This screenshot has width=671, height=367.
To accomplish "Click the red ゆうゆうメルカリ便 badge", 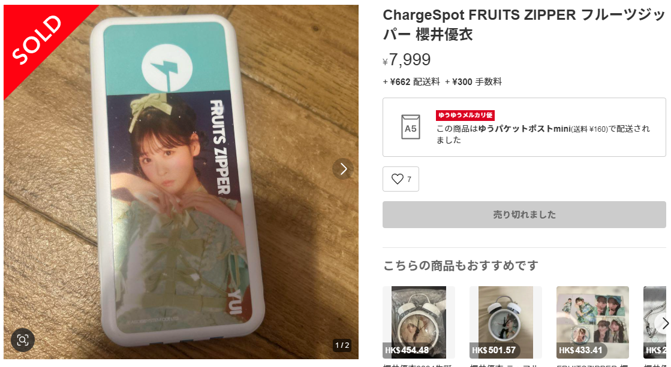I will point(465,116).
